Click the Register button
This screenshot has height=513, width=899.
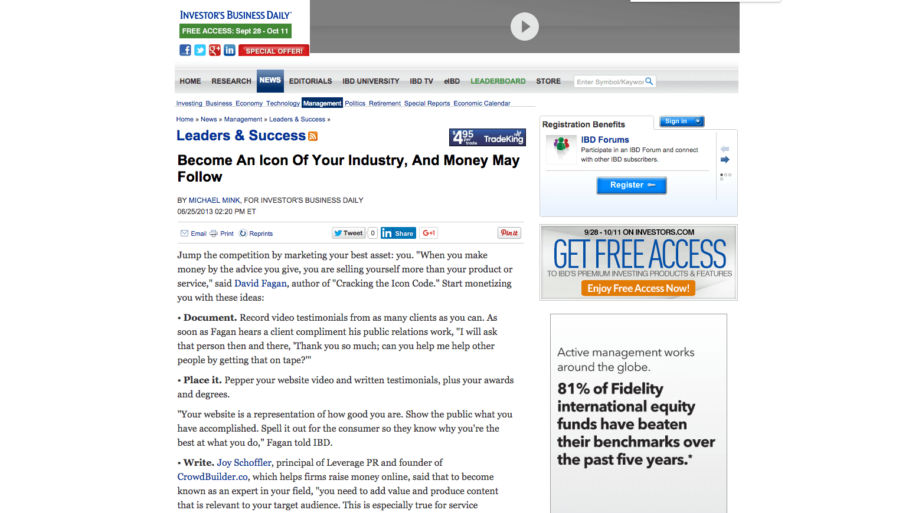pyautogui.click(x=632, y=185)
